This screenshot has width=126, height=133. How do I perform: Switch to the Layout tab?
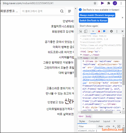107,121
